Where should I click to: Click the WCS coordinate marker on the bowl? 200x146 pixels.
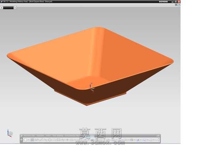click(92, 87)
